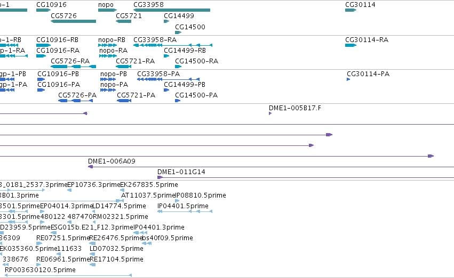This screenshot has height=278, width=454.
Task: Click the RE07251.5prime EST
Action: [x=39, y=243]
